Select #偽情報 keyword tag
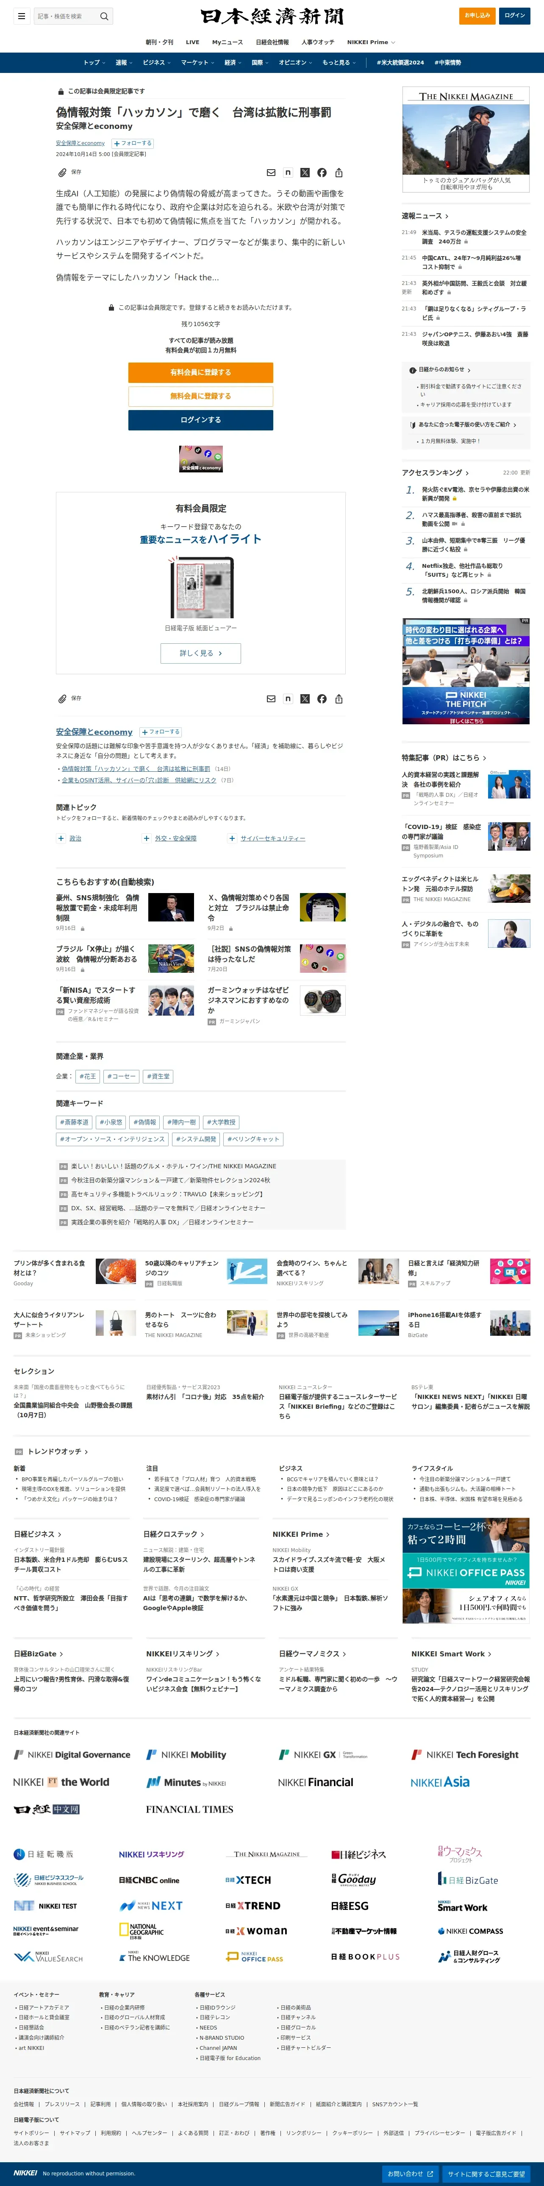544x2186 pixels. tap(144, 1122)
